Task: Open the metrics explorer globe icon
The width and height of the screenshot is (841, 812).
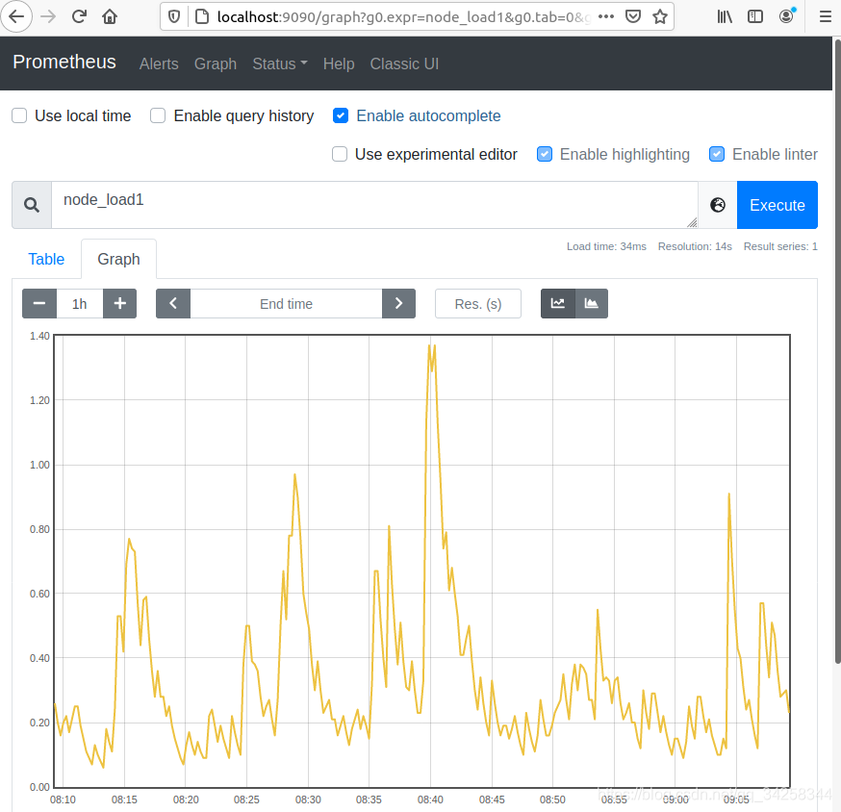Action: pyautogui.click(x=718, y=205)
